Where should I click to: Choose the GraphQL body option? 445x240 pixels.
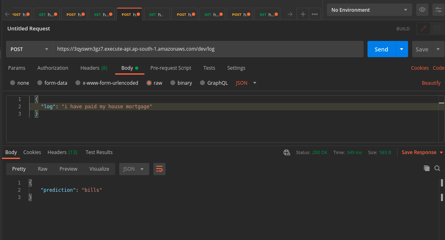click(x=202, y=83)
